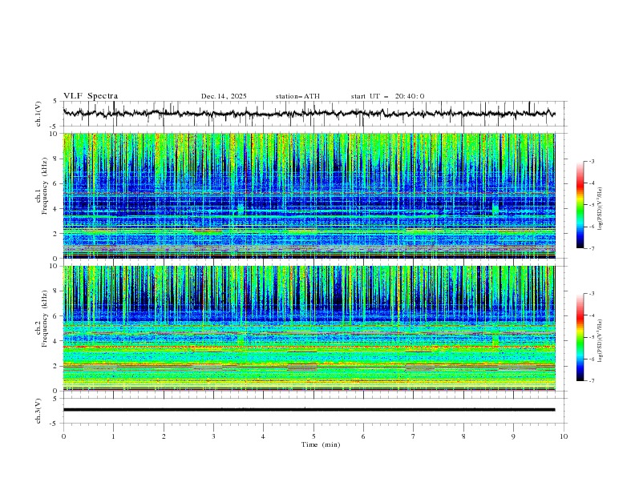This screenshot has height=490, width=635.
Task: Click the VLF Spectra title text
Action: 90,96
